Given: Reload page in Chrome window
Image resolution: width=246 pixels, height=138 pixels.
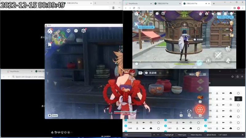Looking at the screenshot, I should [134, 8].
